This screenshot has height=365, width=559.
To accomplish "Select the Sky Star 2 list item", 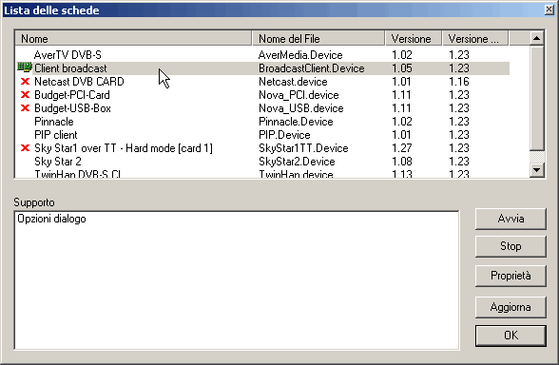I will point(262,162).
